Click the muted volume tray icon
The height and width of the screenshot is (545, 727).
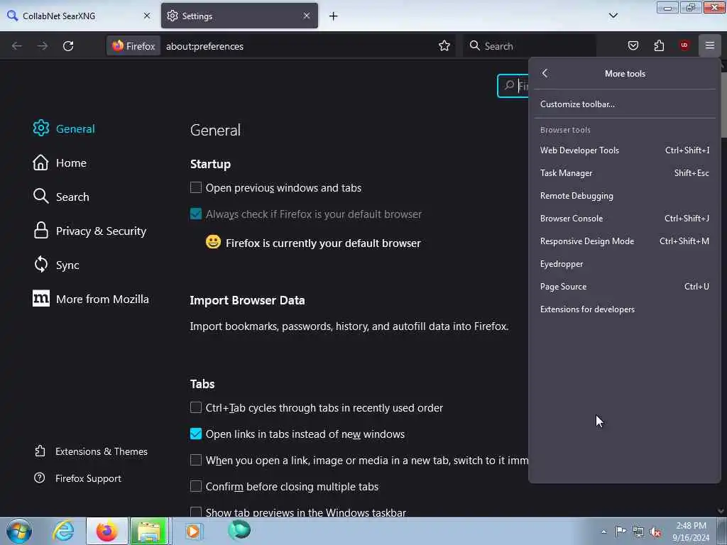(x=655, y=532)
